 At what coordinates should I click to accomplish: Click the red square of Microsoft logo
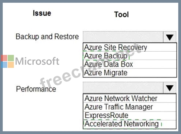pos(4,58)
